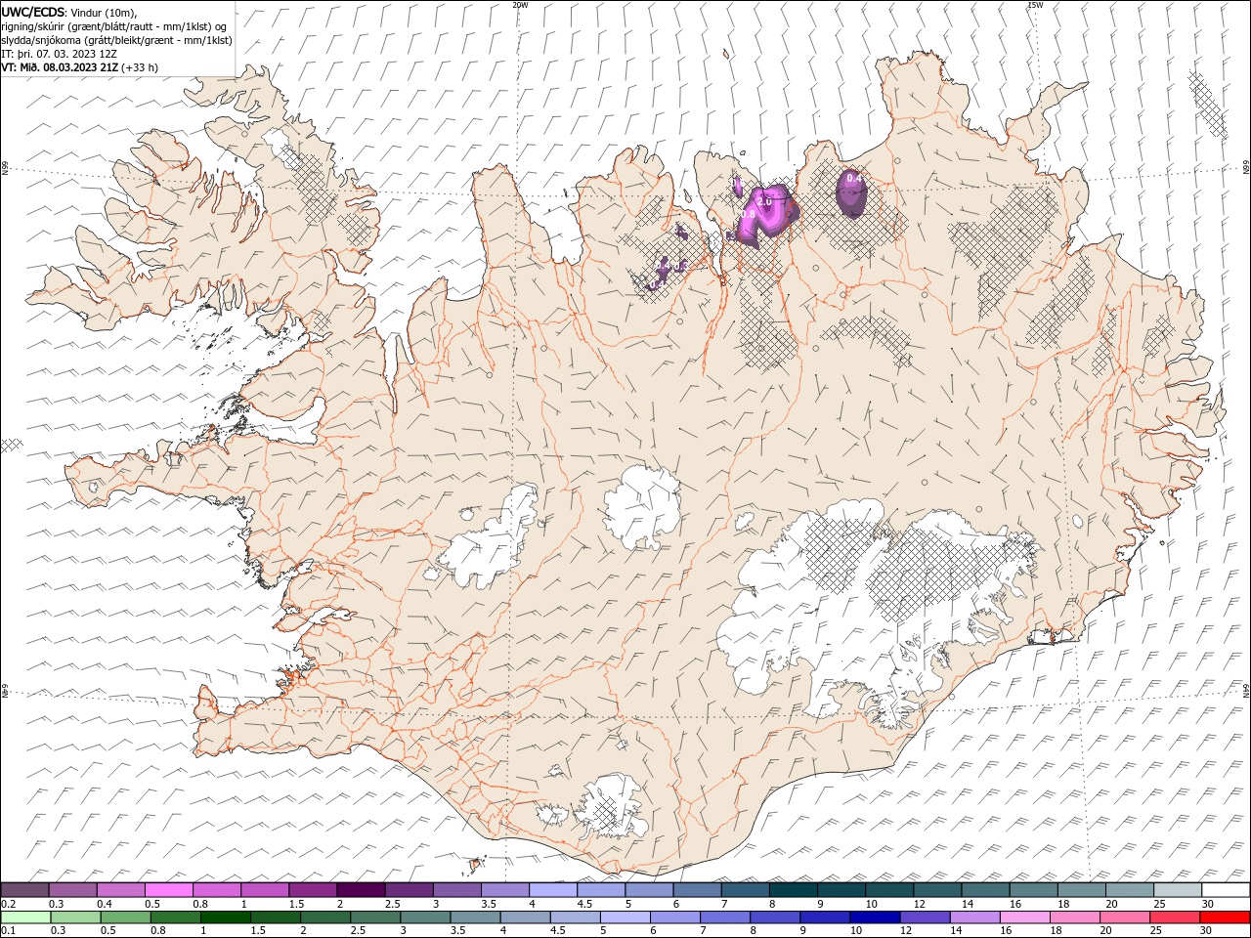Viewport: 1251px width, 938px height.
Task: Click the deep navy rain-scale swatch at 10
Action: point(874,917)
